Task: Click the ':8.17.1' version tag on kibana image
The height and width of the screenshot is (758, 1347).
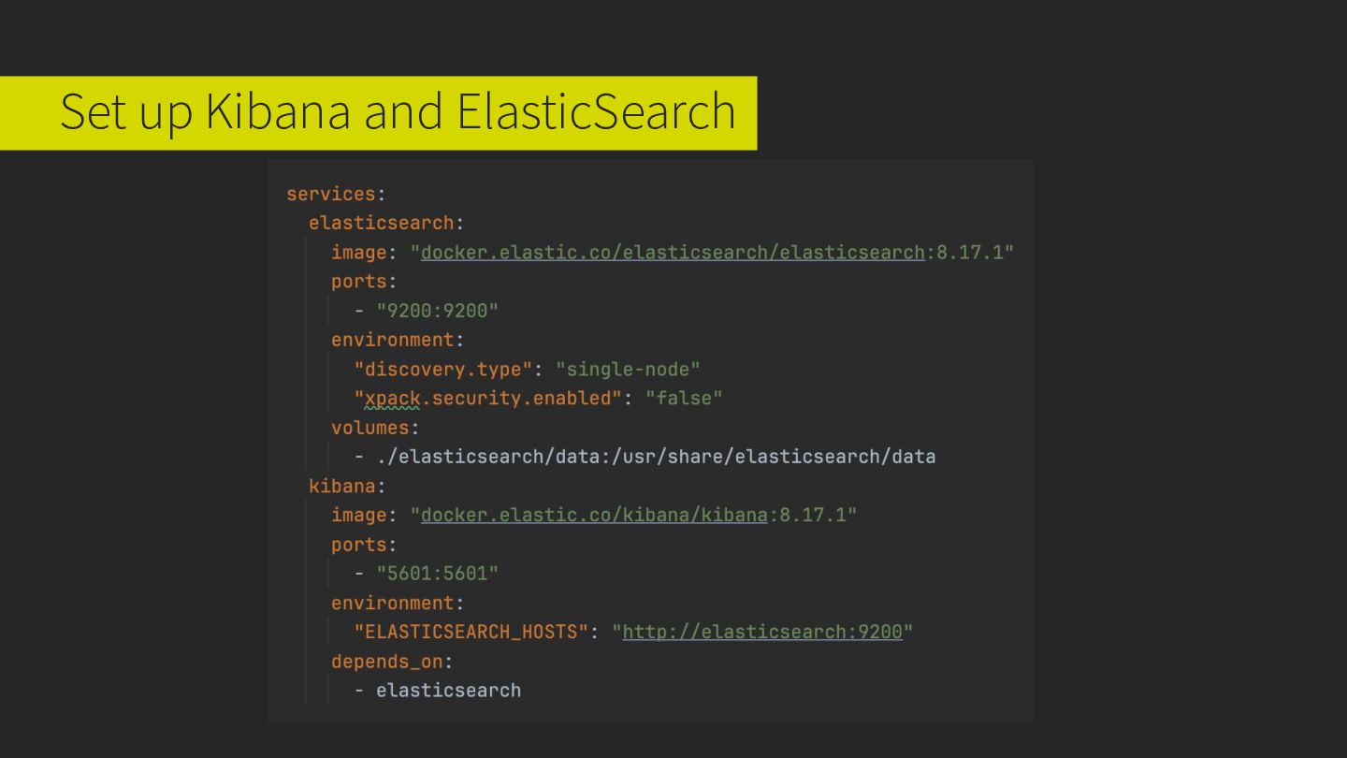Action: [x=812, y=515]
